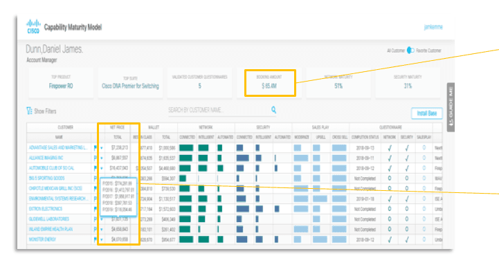The image size is (499, 267).
Task: Click Security circle icon for Big 5 Sporting Goods
Action: 407,178
